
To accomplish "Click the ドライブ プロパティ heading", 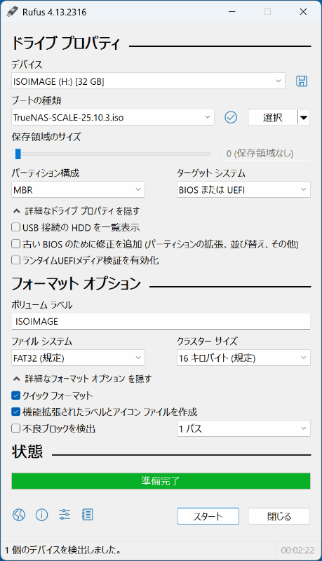I will click(65, 43).
